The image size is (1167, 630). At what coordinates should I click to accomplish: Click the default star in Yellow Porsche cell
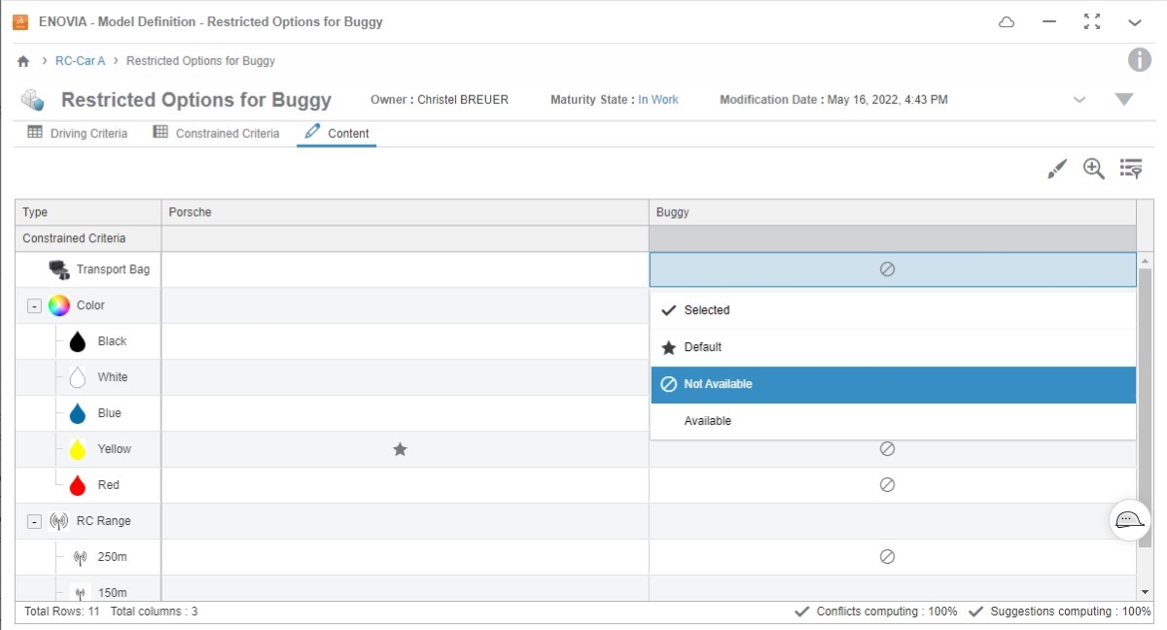[400, 449]
